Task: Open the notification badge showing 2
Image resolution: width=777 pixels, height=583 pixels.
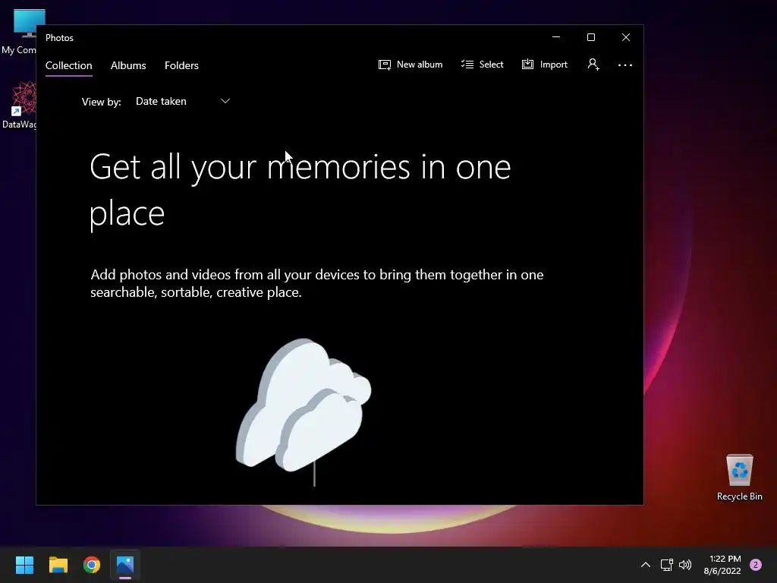Action: tap(756, 565)
